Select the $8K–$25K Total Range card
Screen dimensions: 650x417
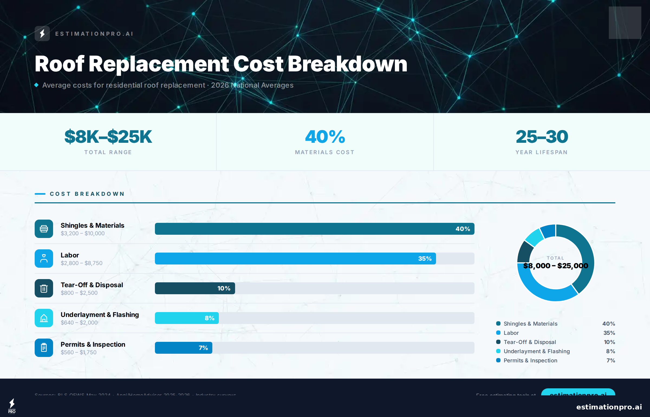[x=108, y=142]
